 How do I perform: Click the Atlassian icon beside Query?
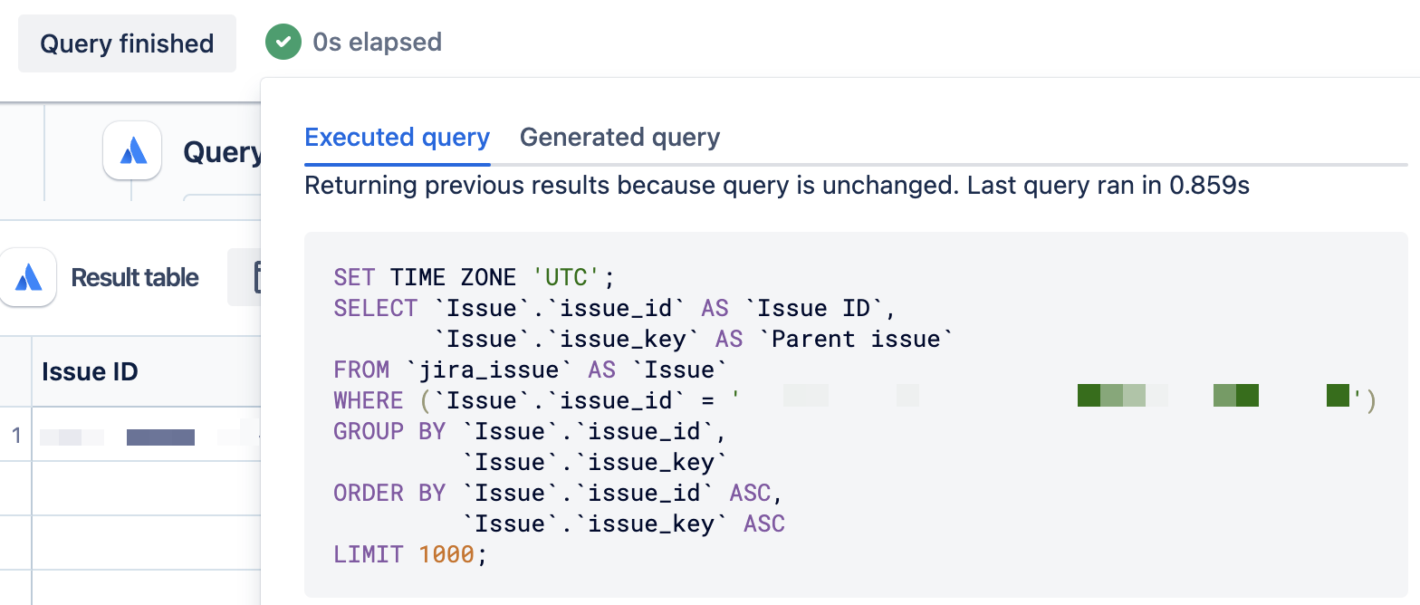coord(132,150)
